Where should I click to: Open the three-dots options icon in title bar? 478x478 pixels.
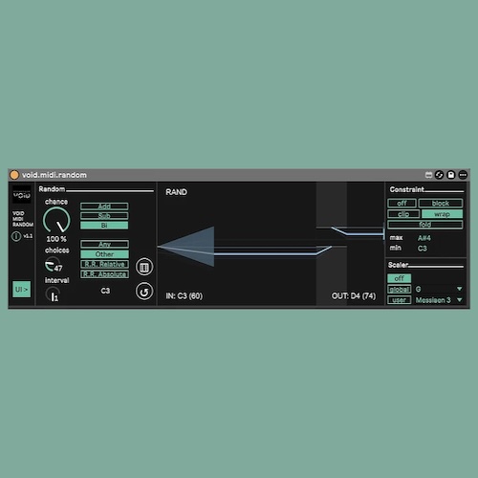click(x=463, y=175)
